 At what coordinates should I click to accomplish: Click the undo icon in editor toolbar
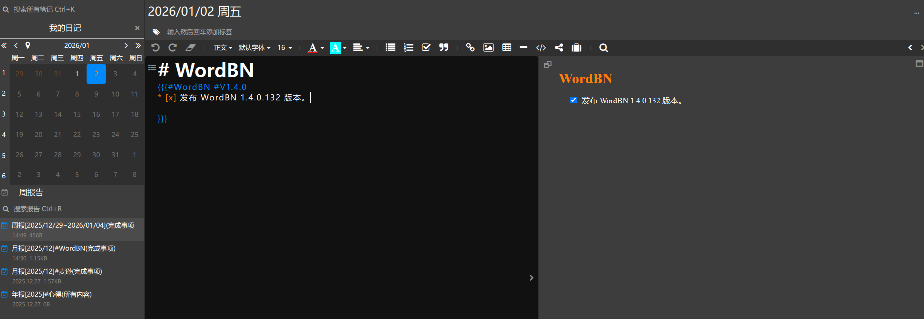pyautogui.click(x=155, y=48)
